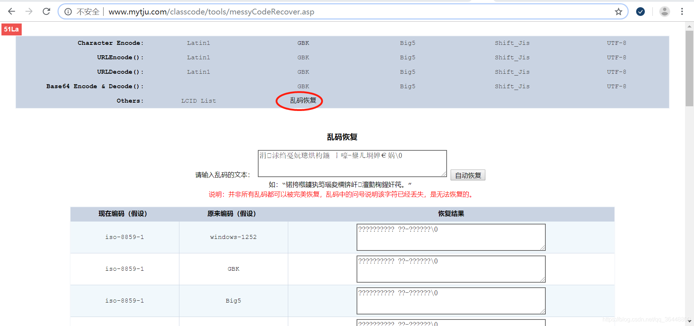Bookmark this page with the star icon
The image size is (694, 326).
pos(618,11)
